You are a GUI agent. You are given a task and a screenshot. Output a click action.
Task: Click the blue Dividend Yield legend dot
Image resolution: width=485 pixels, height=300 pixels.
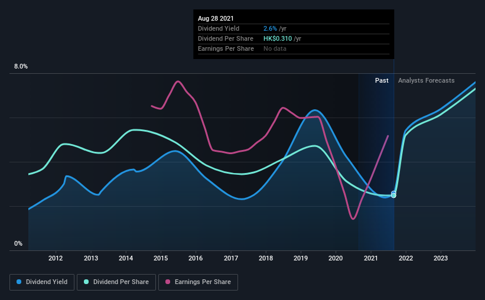[x=19, y=282]
